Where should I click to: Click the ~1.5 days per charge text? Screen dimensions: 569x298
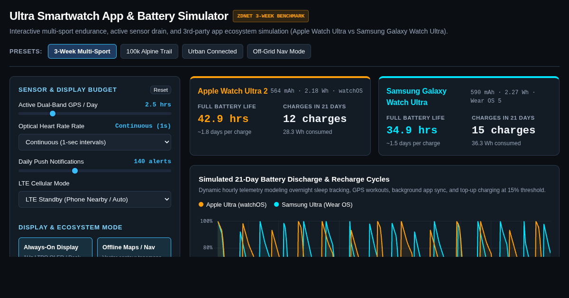coord(413,143)
